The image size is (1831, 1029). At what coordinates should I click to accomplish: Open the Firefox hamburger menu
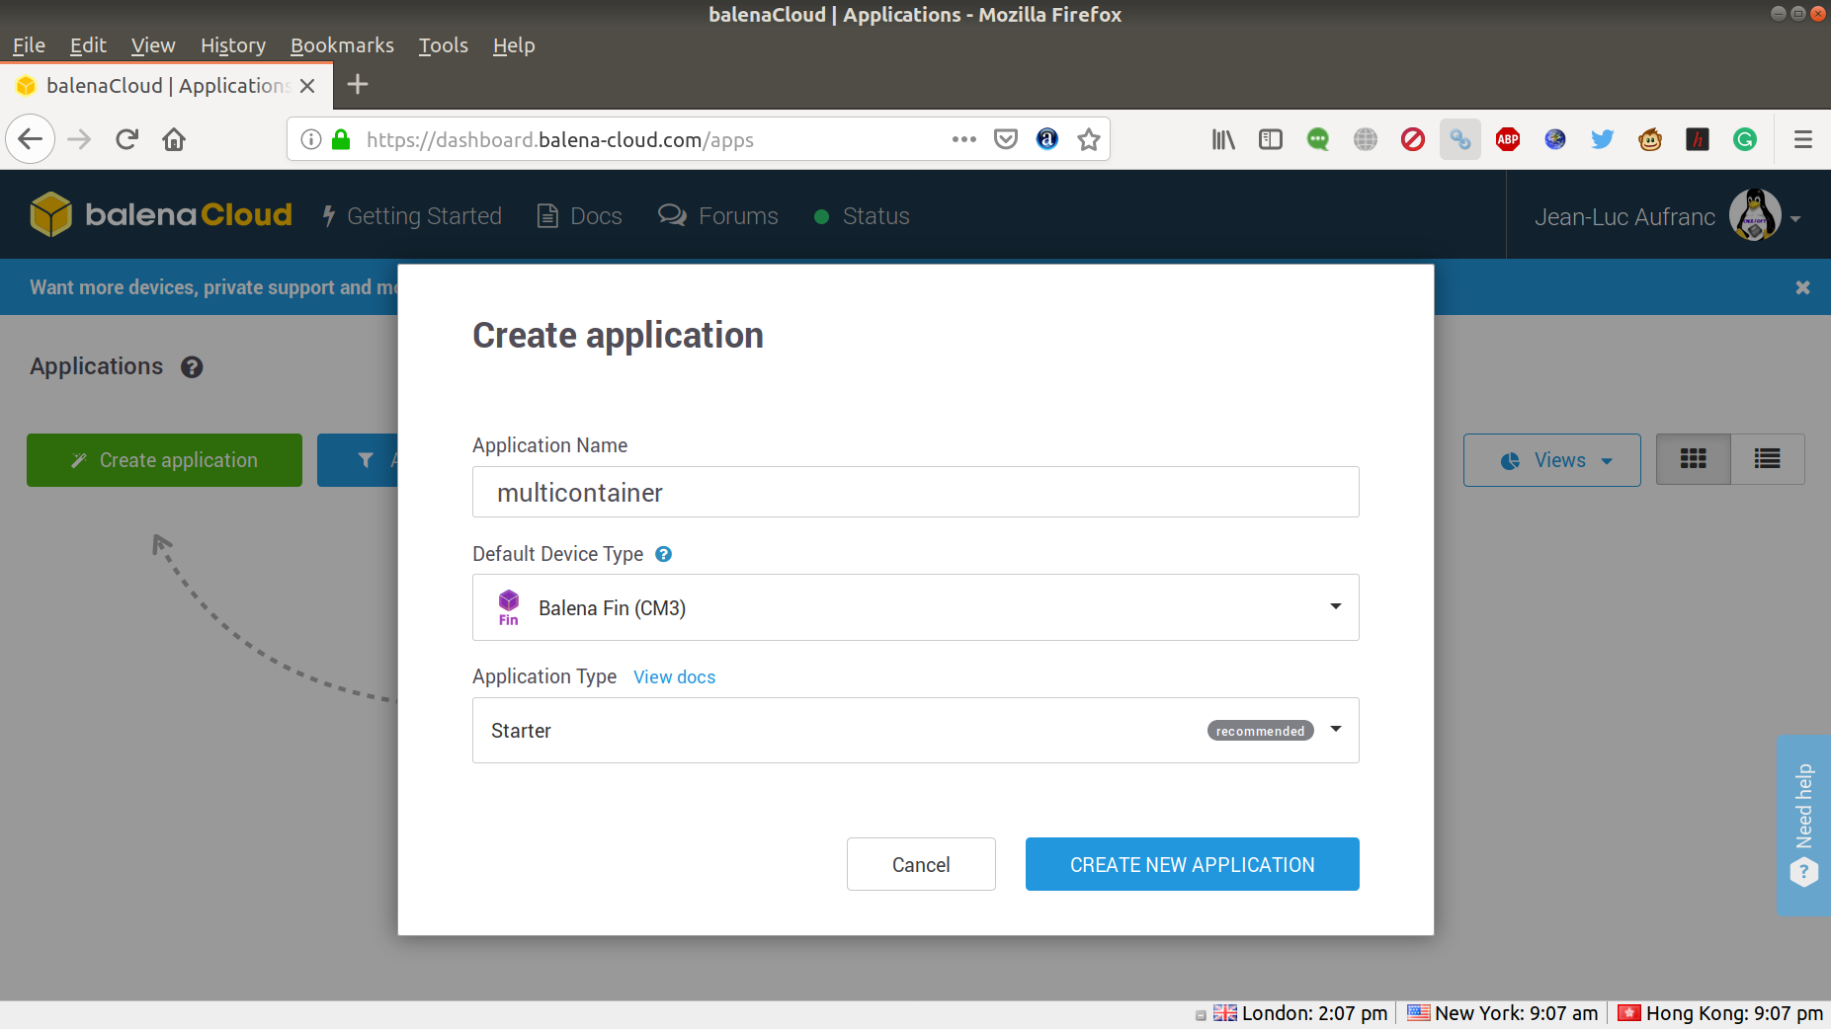[1803, 139]
